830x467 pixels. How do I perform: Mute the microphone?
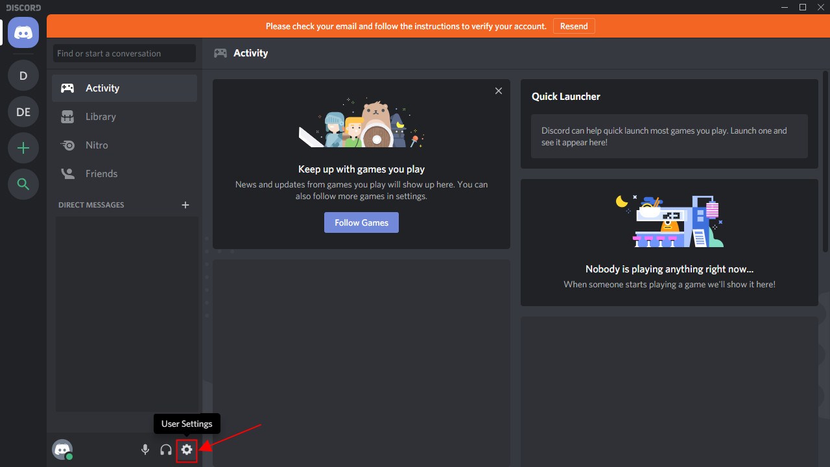click(x=145, y=449)
